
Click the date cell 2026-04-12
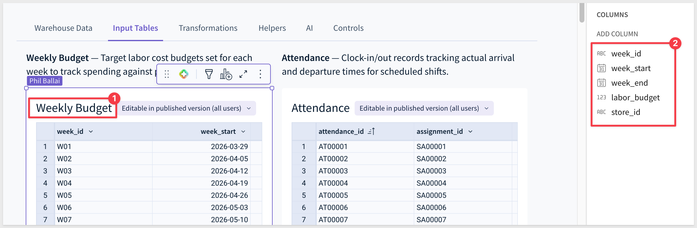(201, 171)
